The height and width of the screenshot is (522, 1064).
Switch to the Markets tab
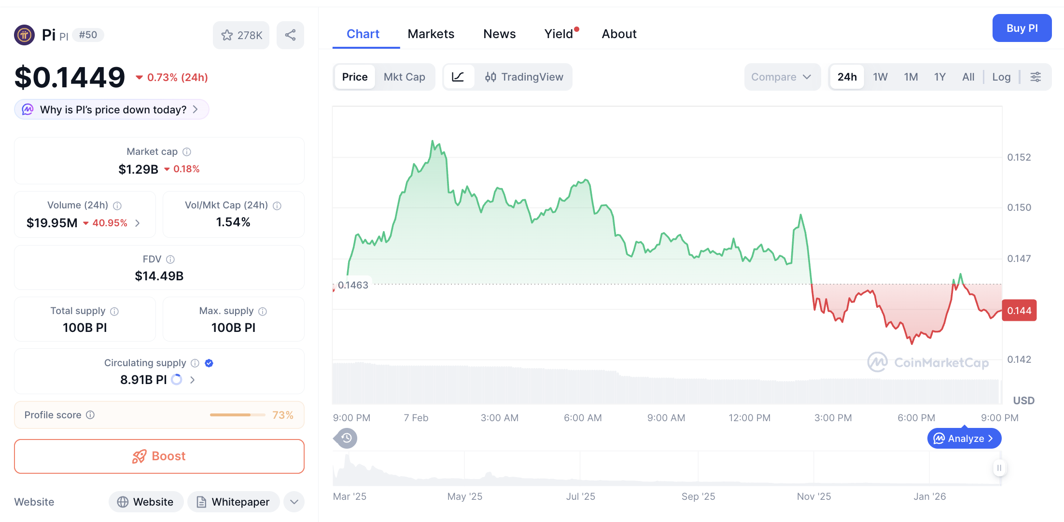click(x=431, y=34)
